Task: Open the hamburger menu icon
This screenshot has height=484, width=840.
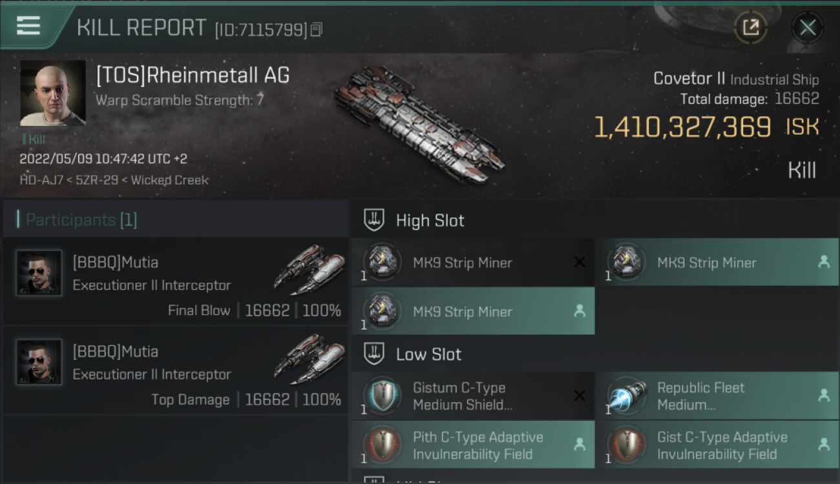Action: click(28, 26)
